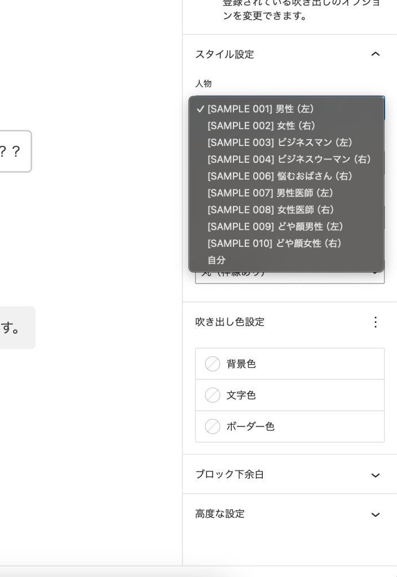Choose [SAMPLE 006] 悩むおばさん (右)

pos(280,176)
